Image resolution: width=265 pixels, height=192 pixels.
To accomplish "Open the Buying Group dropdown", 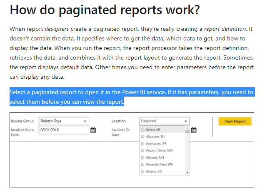I will click(64, 121).
